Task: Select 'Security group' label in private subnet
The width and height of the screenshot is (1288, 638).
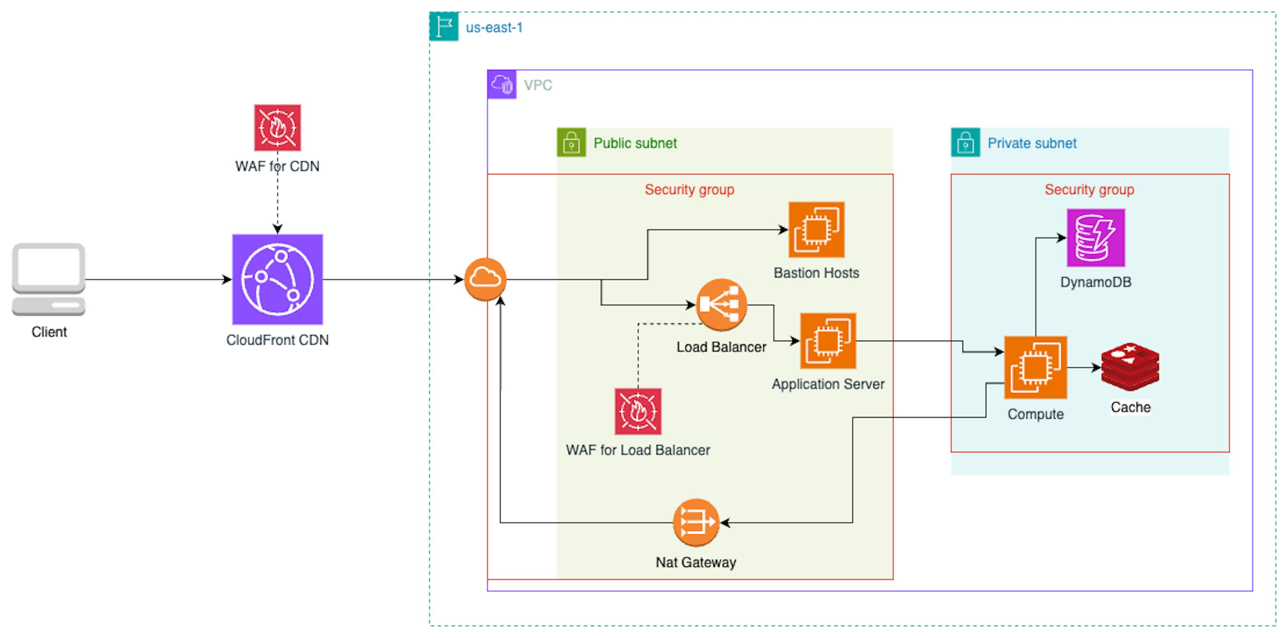Action: click(x=1089, y=190)
